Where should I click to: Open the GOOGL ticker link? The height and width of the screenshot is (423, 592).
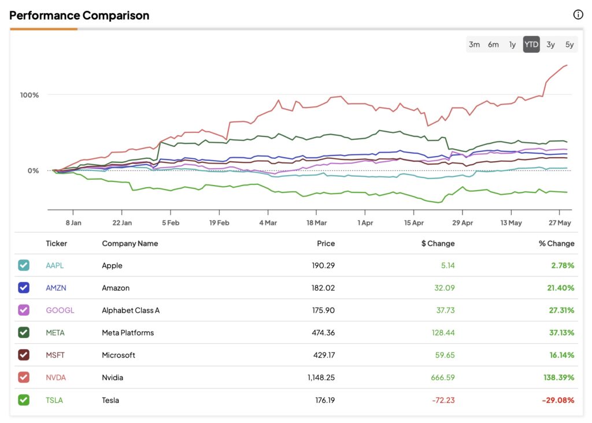coord(60,310)
